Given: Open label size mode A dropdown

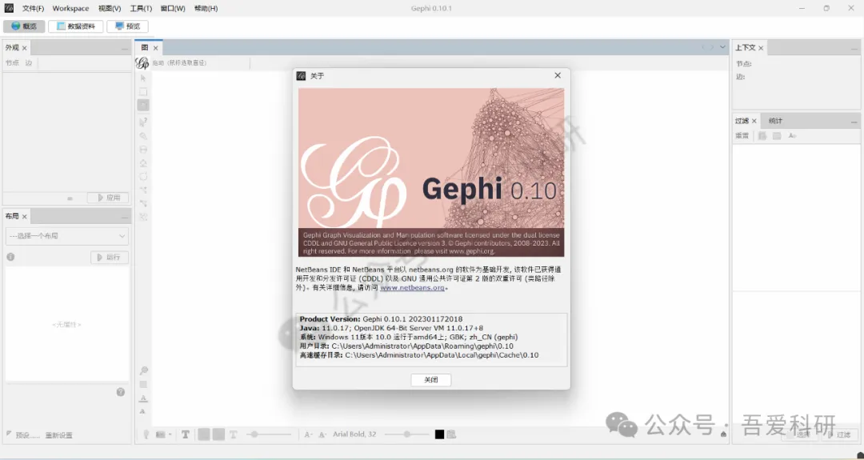Looking at the screenshot, I should click(309, 434).
